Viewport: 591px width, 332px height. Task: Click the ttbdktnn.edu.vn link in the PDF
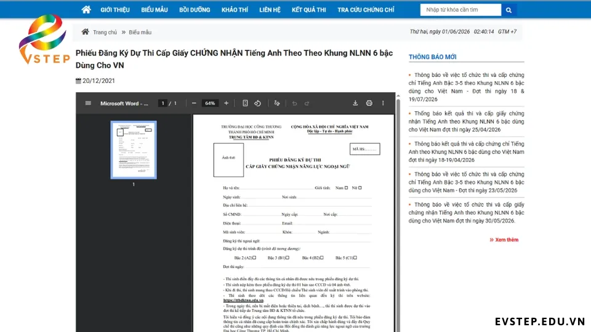coord(243,301)
